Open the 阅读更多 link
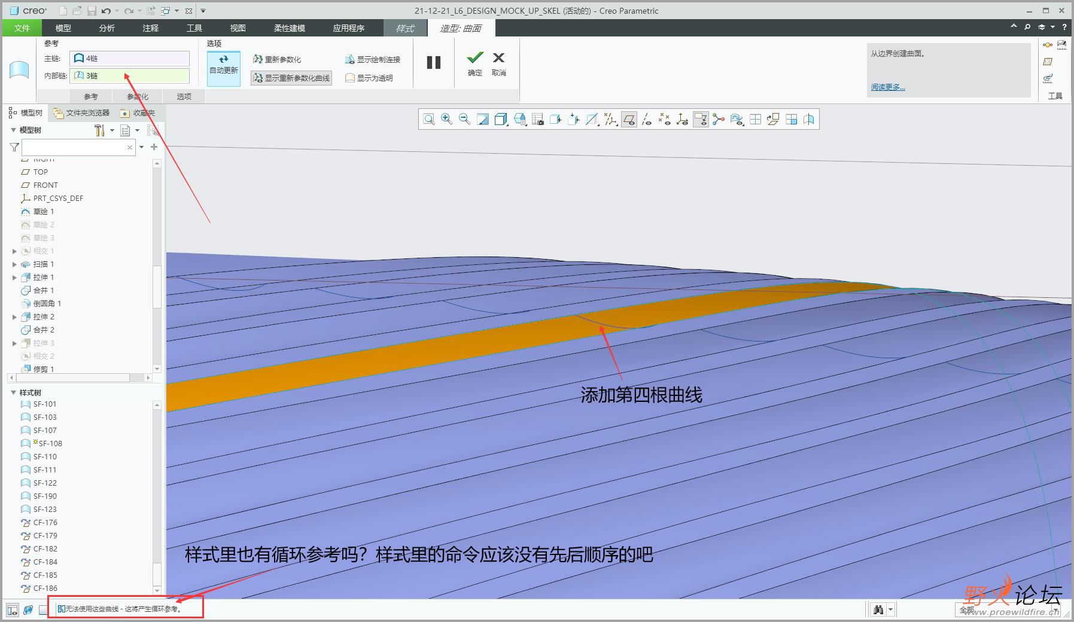1074x622 pixels. tap(888, 87)
